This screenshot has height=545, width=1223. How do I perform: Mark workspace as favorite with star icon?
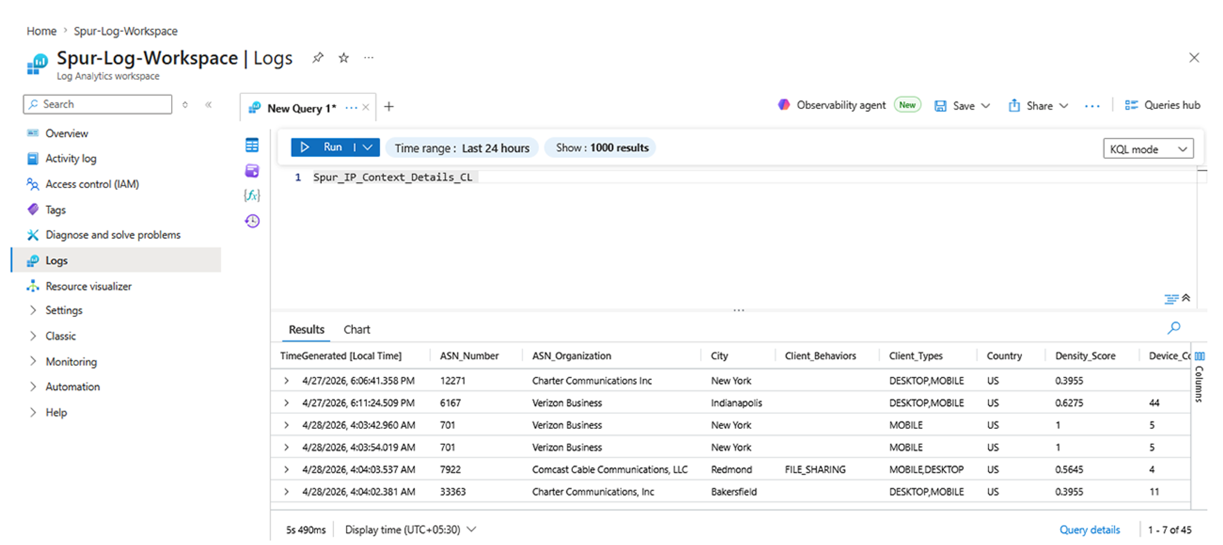tap(344, 57)
